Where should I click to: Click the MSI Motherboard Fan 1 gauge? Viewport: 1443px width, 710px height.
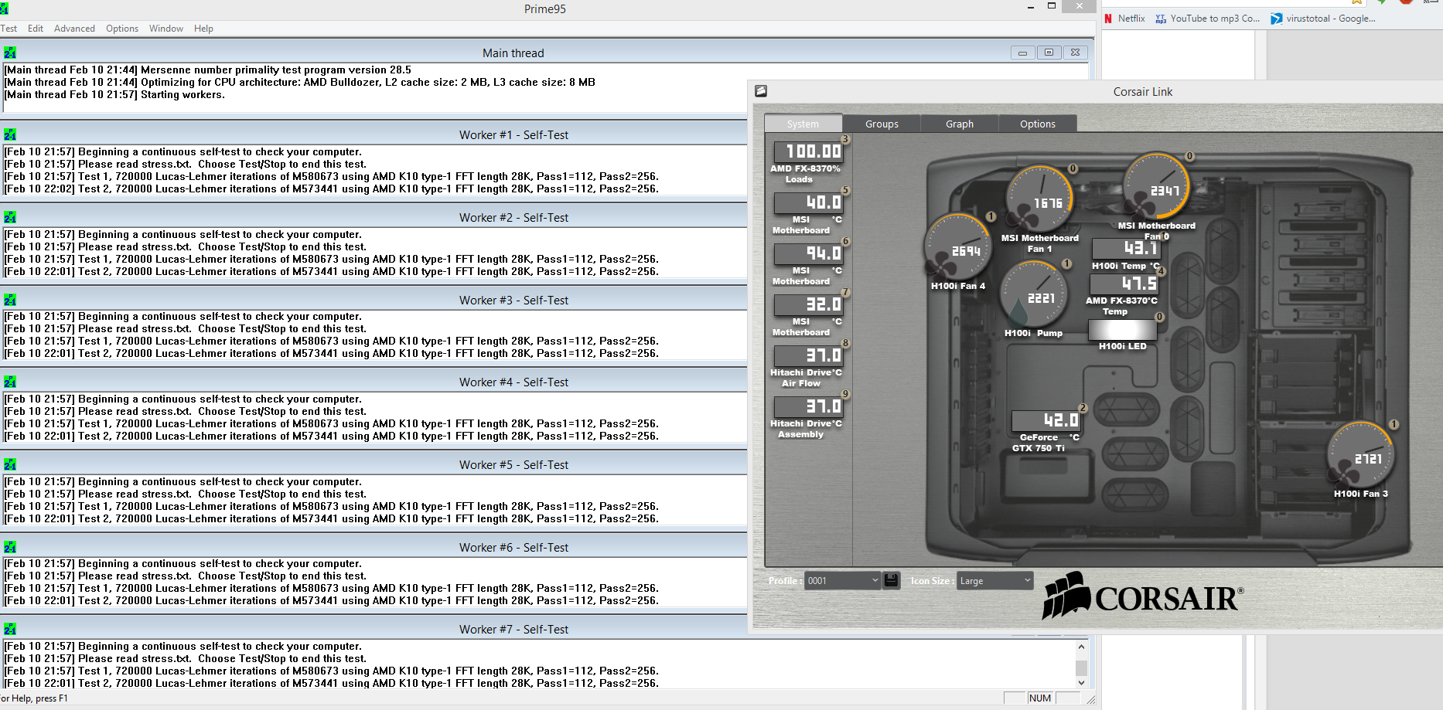1039,199
